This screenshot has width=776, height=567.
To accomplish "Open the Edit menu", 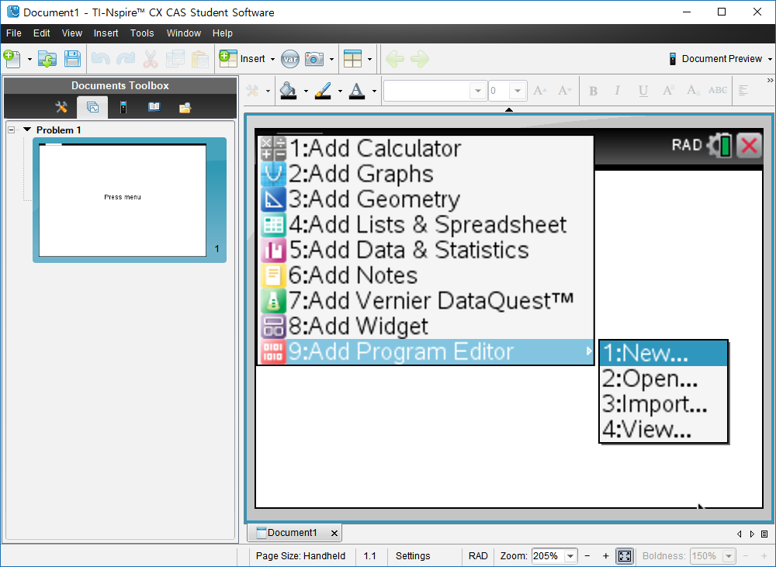I will tap(42, 33).
